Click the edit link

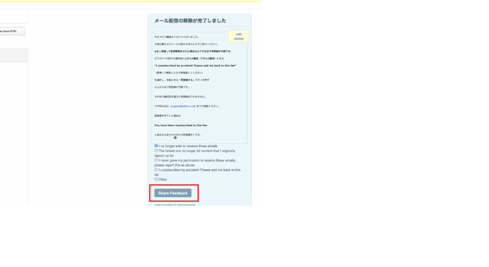tap(239, 34)
